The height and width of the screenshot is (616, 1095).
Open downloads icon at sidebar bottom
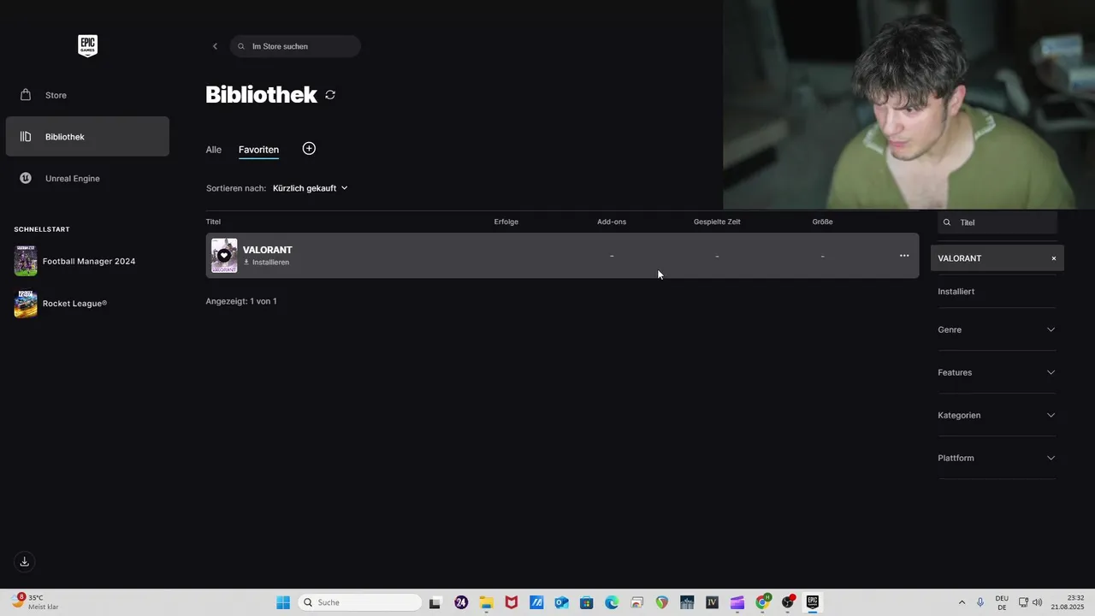25,561
